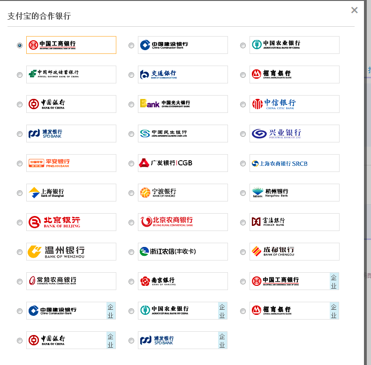Select radio beside 宁波银行
This screenshot has height=365, width=371.
pos(131,193)
